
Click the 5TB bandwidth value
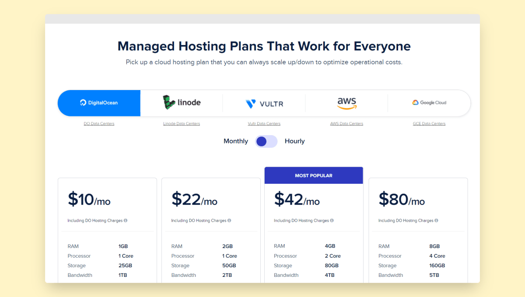coord(434,275)
